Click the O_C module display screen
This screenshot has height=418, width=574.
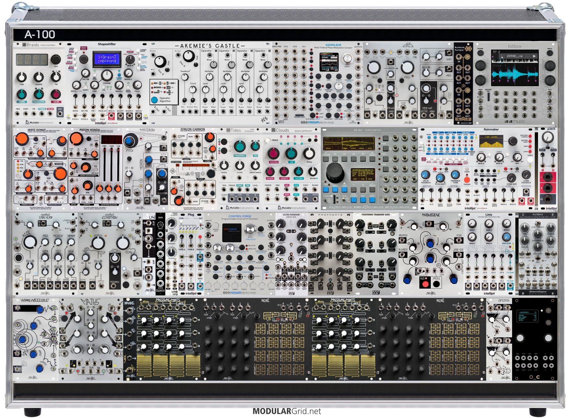[x=527, y=316]
